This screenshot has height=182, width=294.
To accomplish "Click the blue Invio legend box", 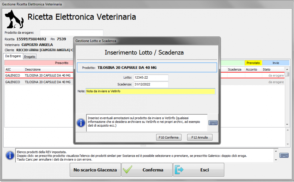I will pos(275,63).
